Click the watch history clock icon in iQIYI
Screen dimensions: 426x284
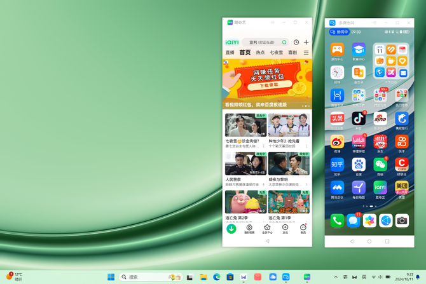coord(296,43)
